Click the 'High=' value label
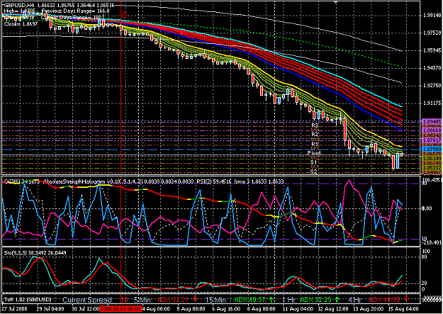The image size is (443, 314). (20, 11)
